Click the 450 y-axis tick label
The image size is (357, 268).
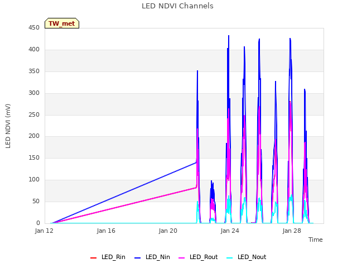coord(34,28)
